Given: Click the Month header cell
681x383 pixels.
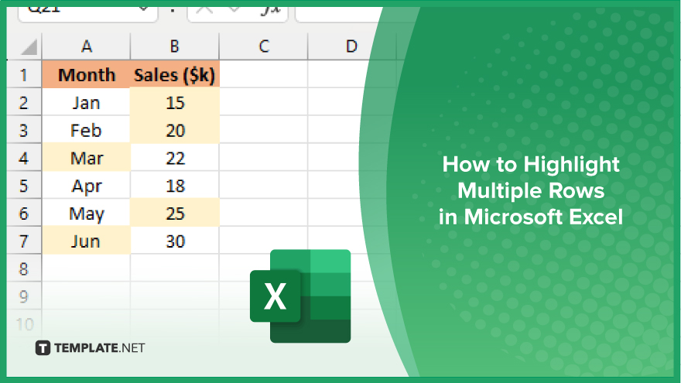Looking at the screenshot, I should click(87, 75).
